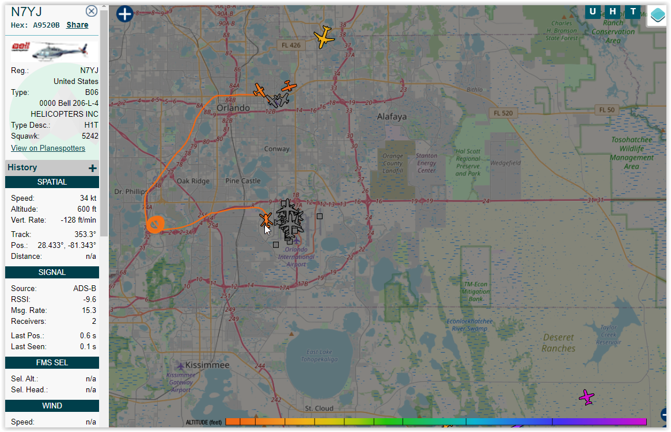Click the squawk value 5242

click(90, 136)
